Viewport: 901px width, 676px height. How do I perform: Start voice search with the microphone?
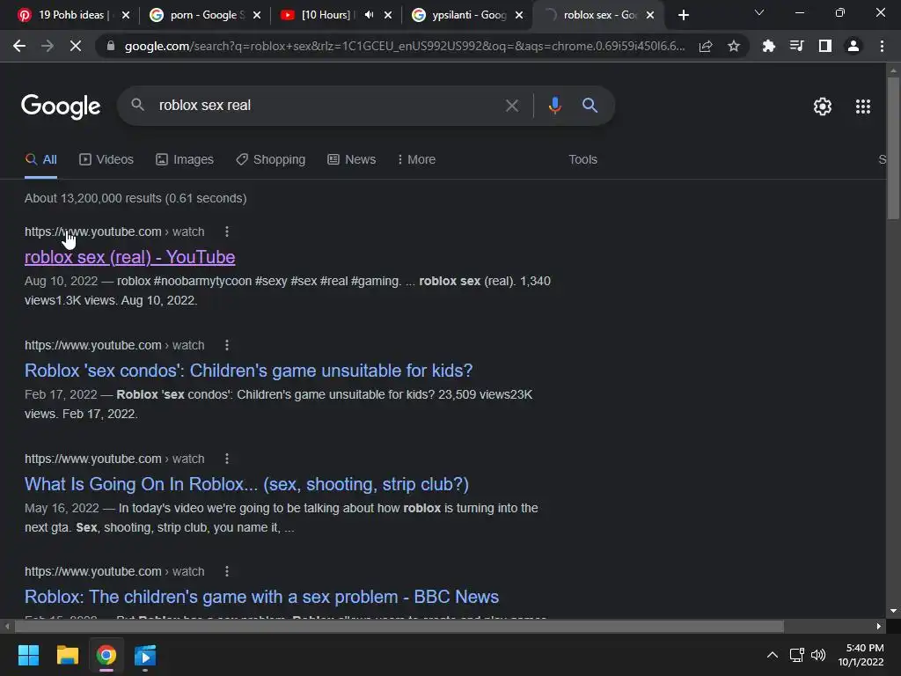click(x=554, y=106)
